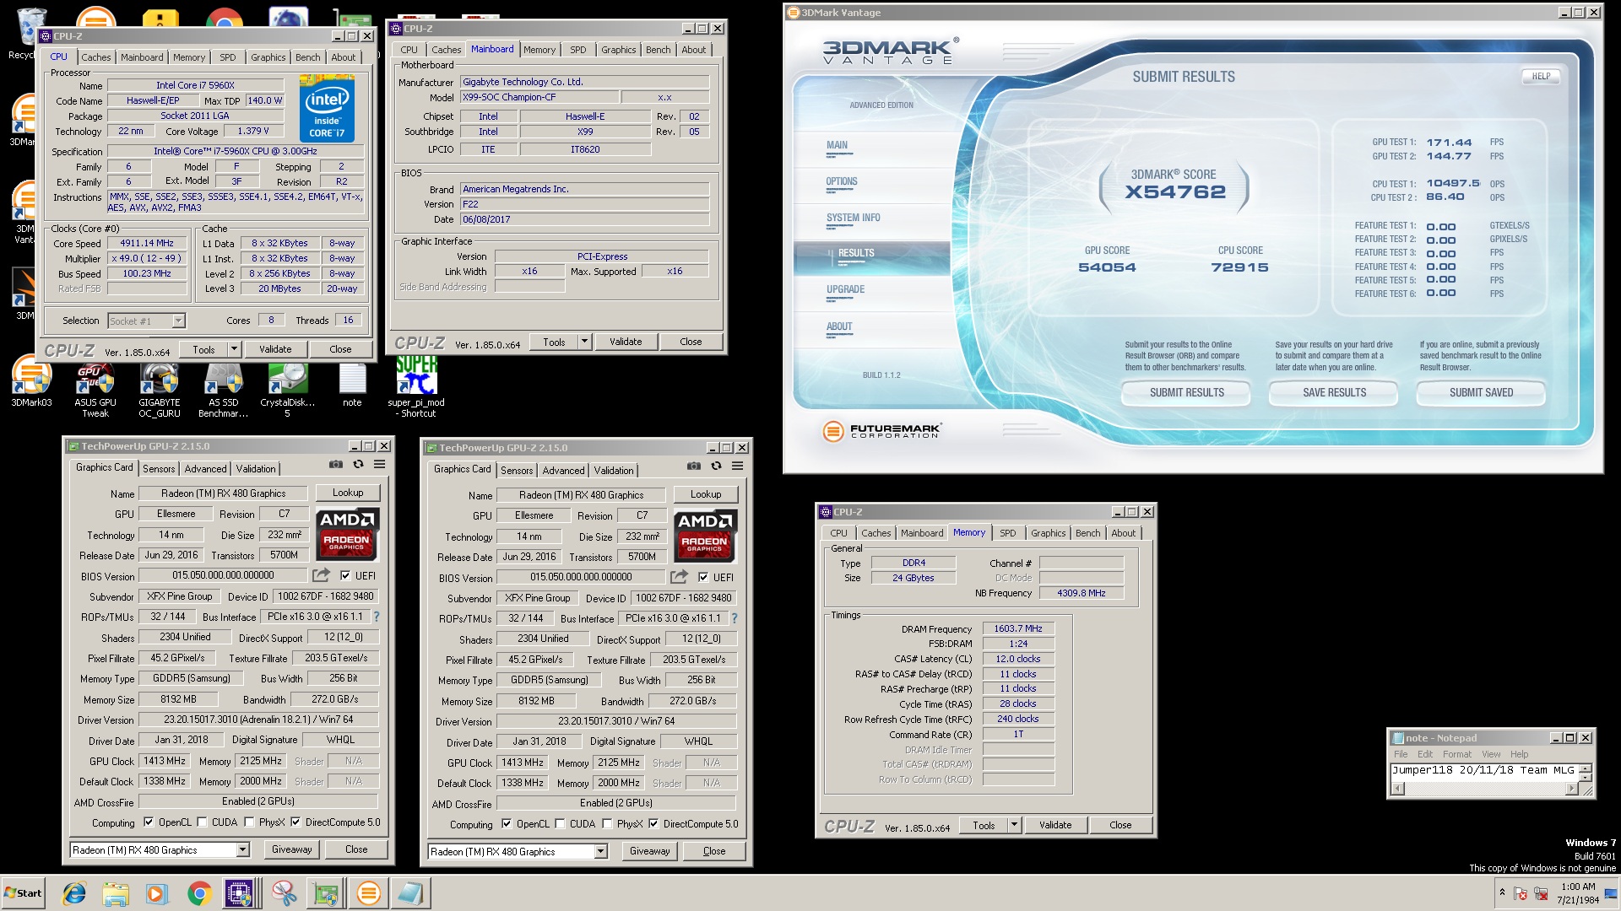
Task: Open Windows Explorer from the taskbar
Action: pyautogui.click(x=116, y=893)
